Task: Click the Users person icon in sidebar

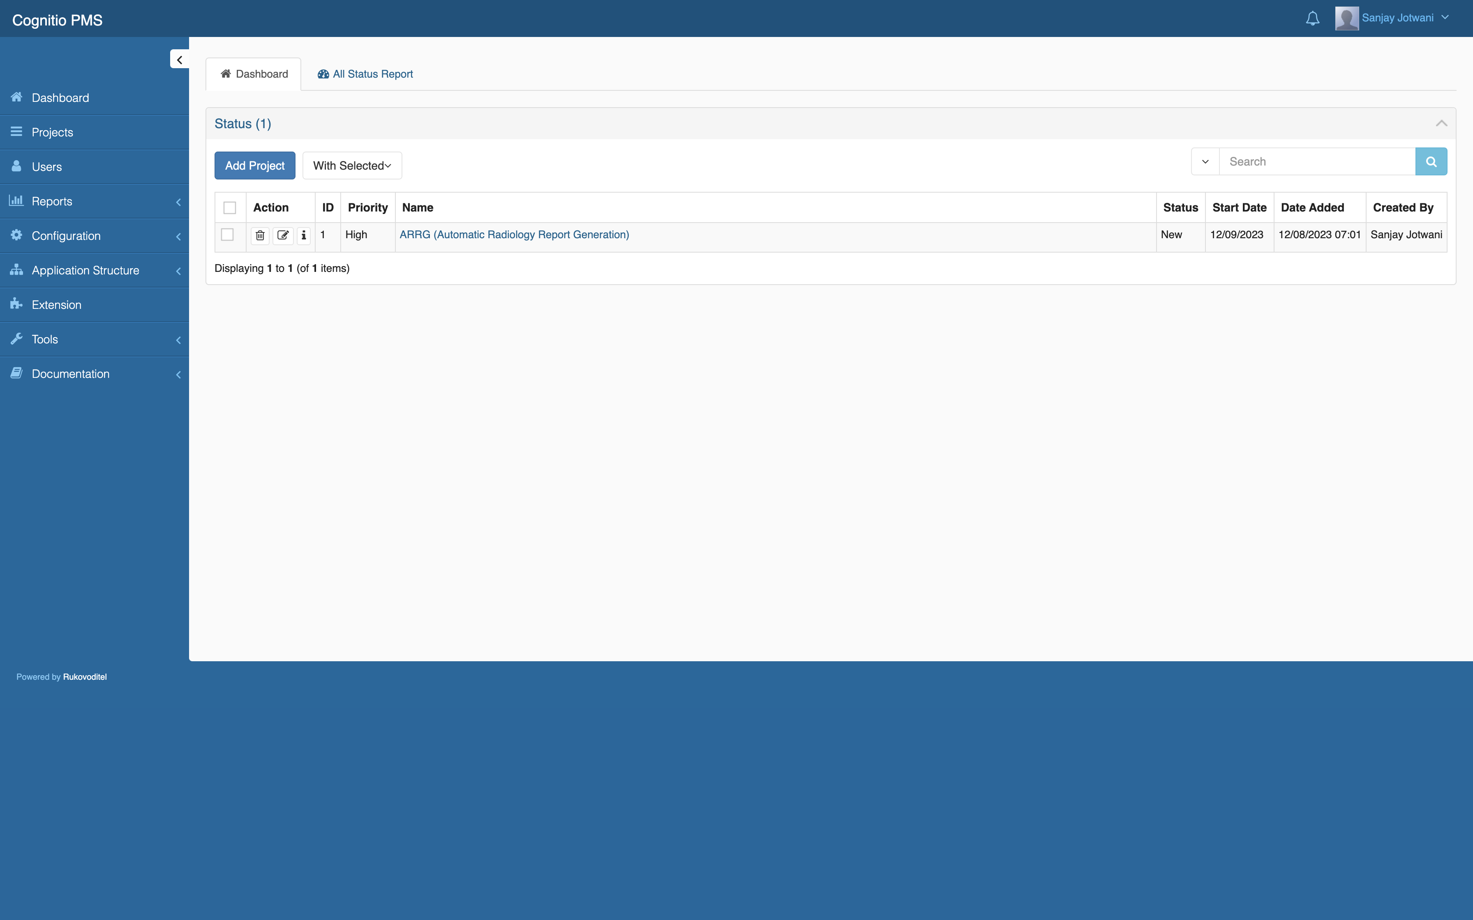Action: (x=16, y=166)
